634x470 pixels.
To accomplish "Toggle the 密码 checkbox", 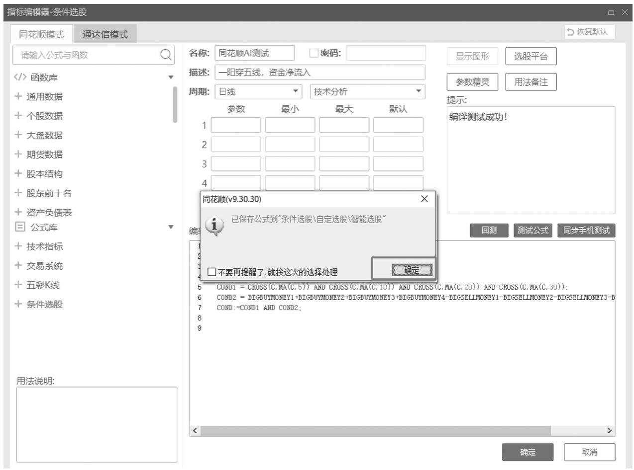I will [314, 53].
